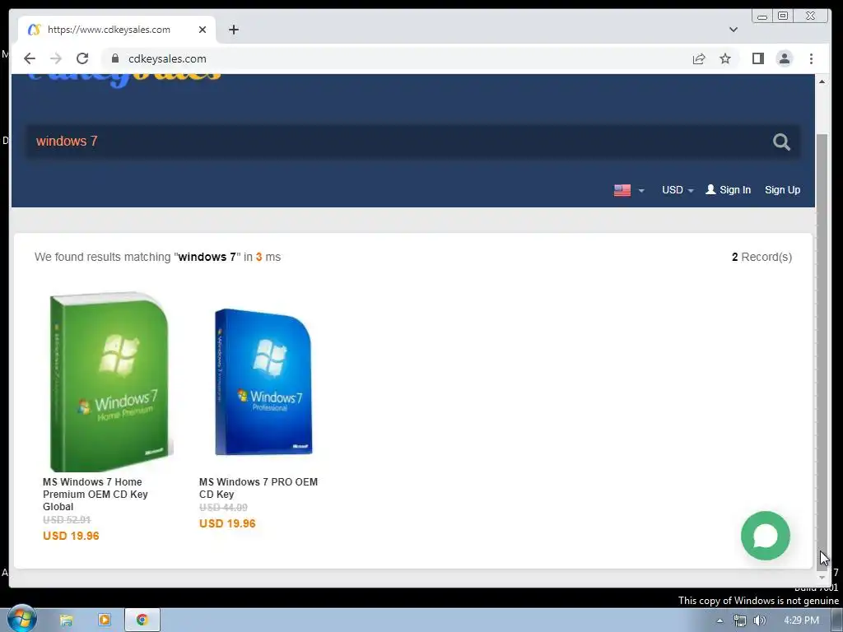The width and height of the screenshot is (843, 632).
Task: Open Windows Explorer from taskbar
Action: point(66,620)
